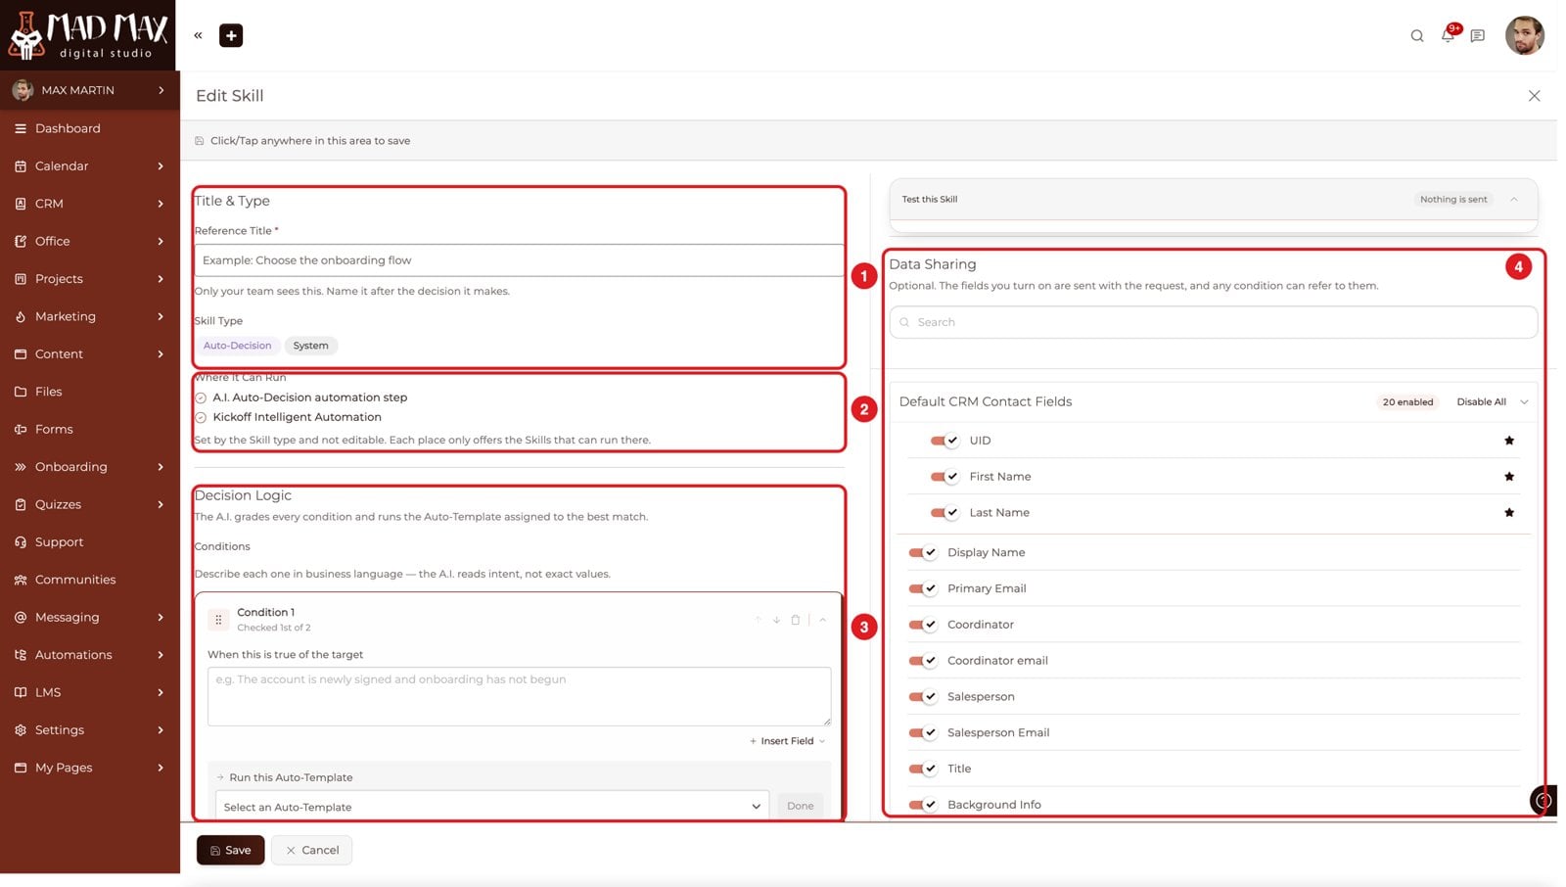The image size is (1566, 887).
Task: Click the Done button
Action: (800, 807)
